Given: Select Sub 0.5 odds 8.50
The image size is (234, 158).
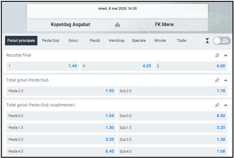Looking at the screenshot, I should coord(172,116).
